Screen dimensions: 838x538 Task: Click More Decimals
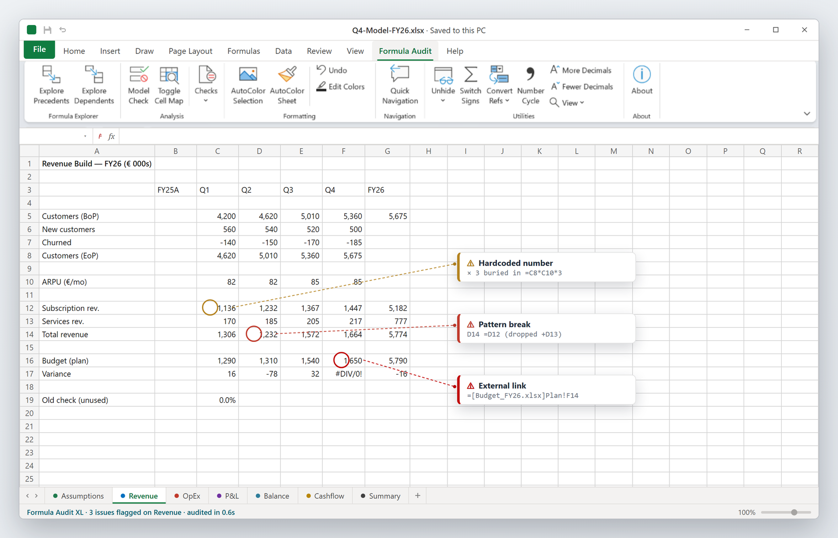(x=581, y=70)
